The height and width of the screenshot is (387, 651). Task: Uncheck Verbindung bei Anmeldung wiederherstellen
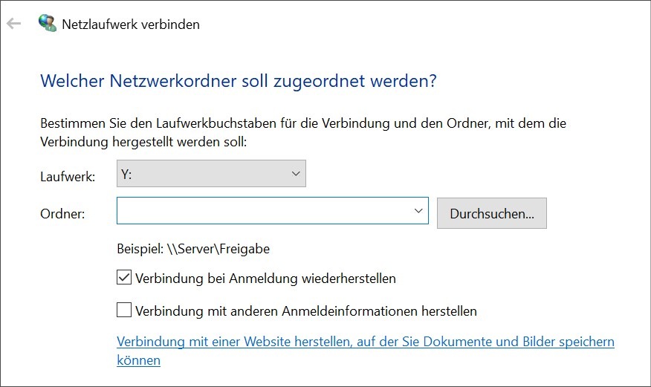point(124,278)
